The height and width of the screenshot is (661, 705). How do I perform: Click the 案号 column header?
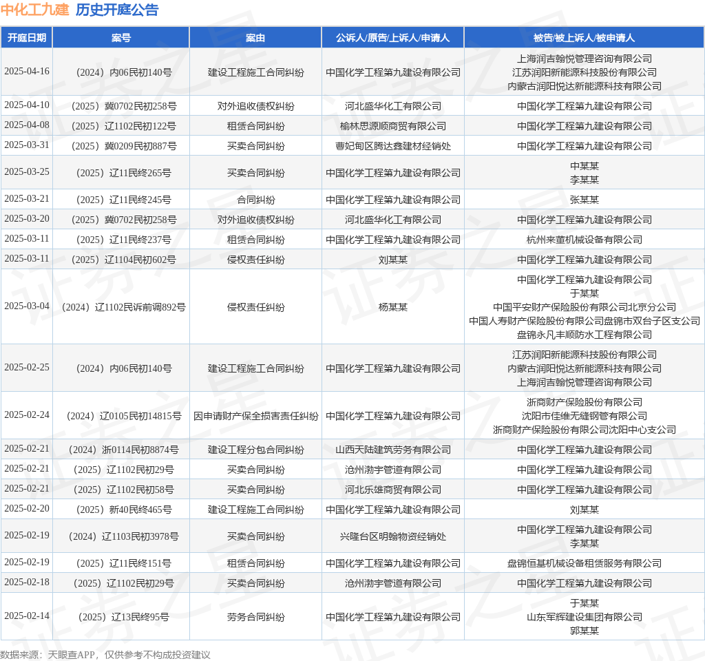(121, 38)
